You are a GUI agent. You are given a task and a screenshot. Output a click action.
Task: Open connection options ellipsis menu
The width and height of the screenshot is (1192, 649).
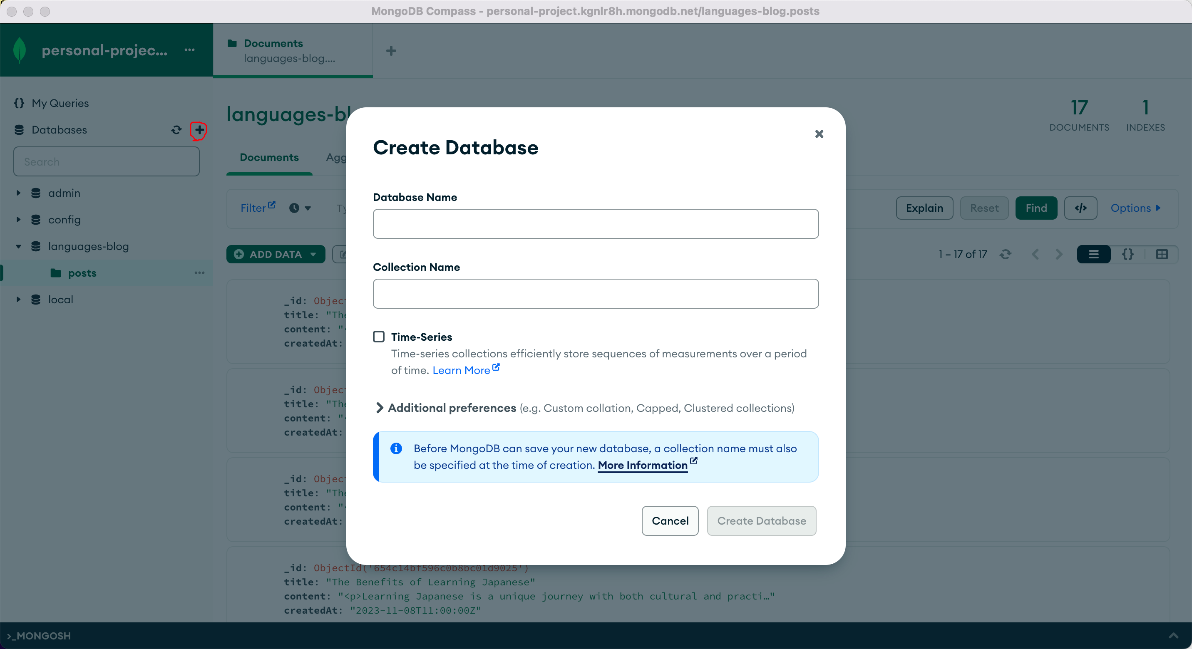[189, 50]
